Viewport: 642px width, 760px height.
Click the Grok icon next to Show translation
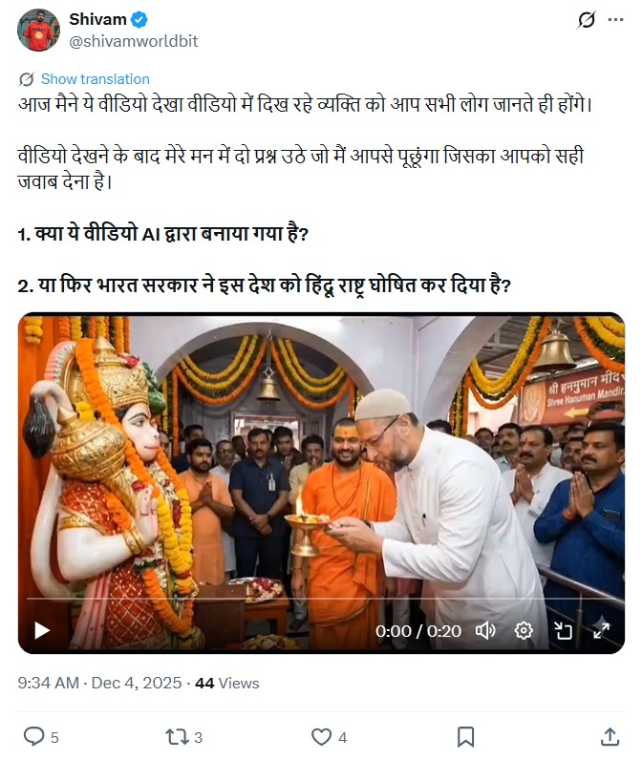pos(26,79)
